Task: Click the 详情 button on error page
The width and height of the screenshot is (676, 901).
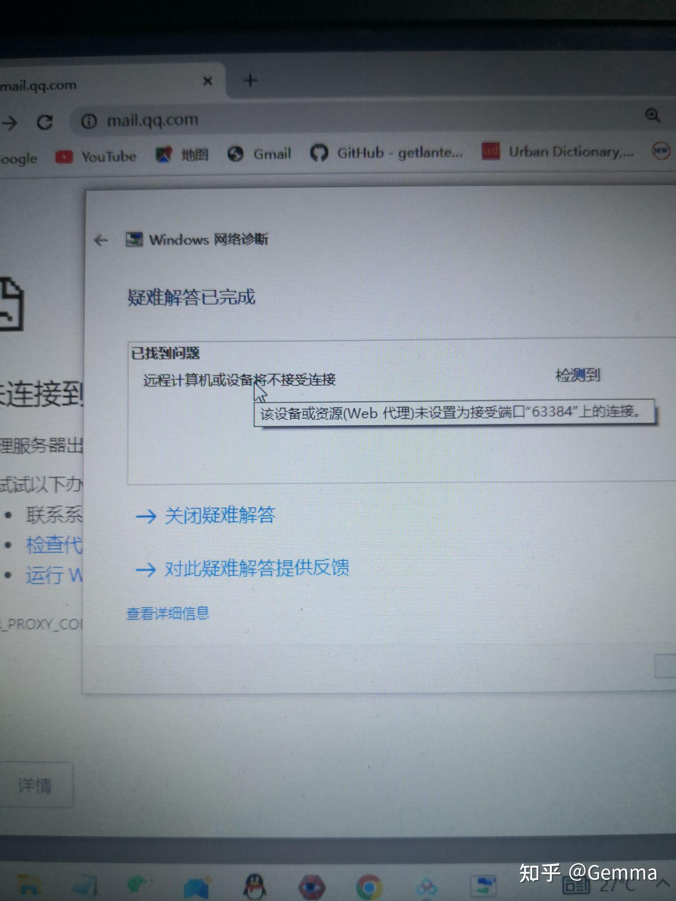Action: [35, 785]
